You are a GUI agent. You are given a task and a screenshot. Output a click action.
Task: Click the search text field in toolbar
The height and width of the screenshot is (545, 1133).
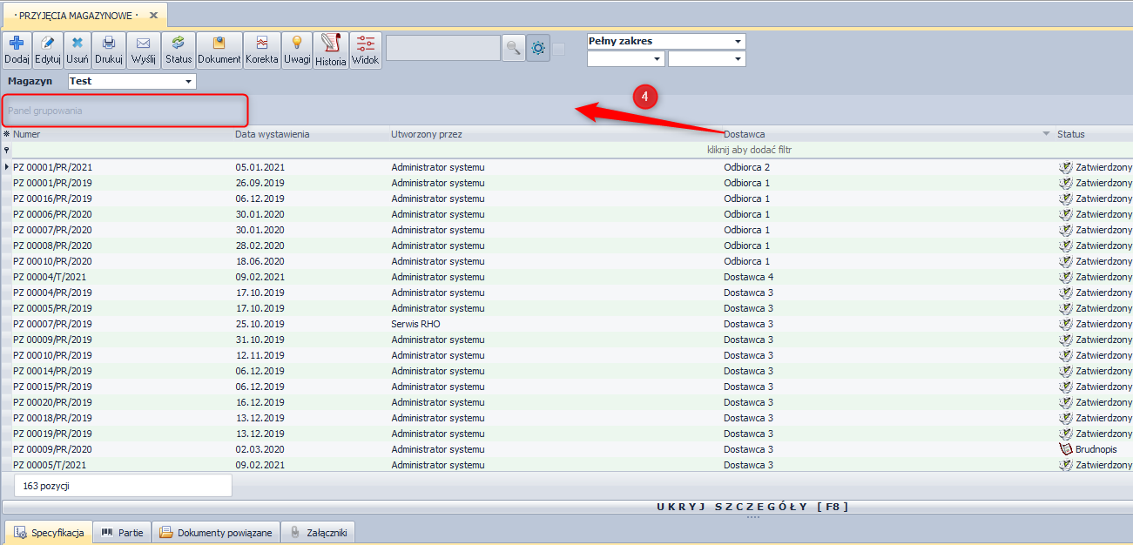tap(442, 49)
